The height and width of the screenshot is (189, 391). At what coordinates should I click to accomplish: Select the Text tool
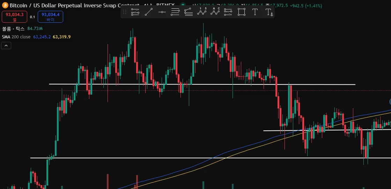(x=255, y=12)
